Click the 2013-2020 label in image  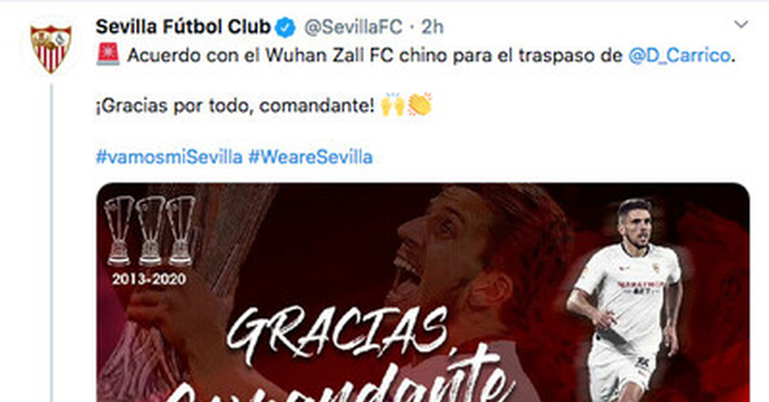coord(149,279)
